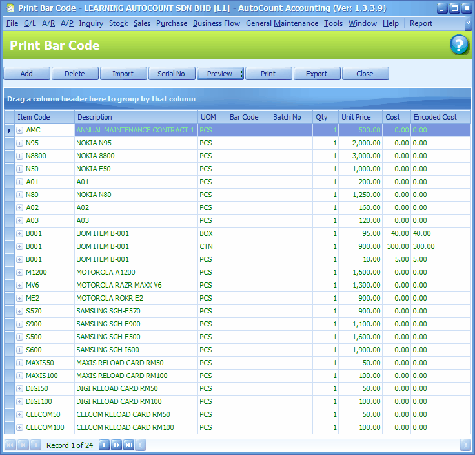
Task: Sort by Item Code column header
Action: tap(45, 117)
